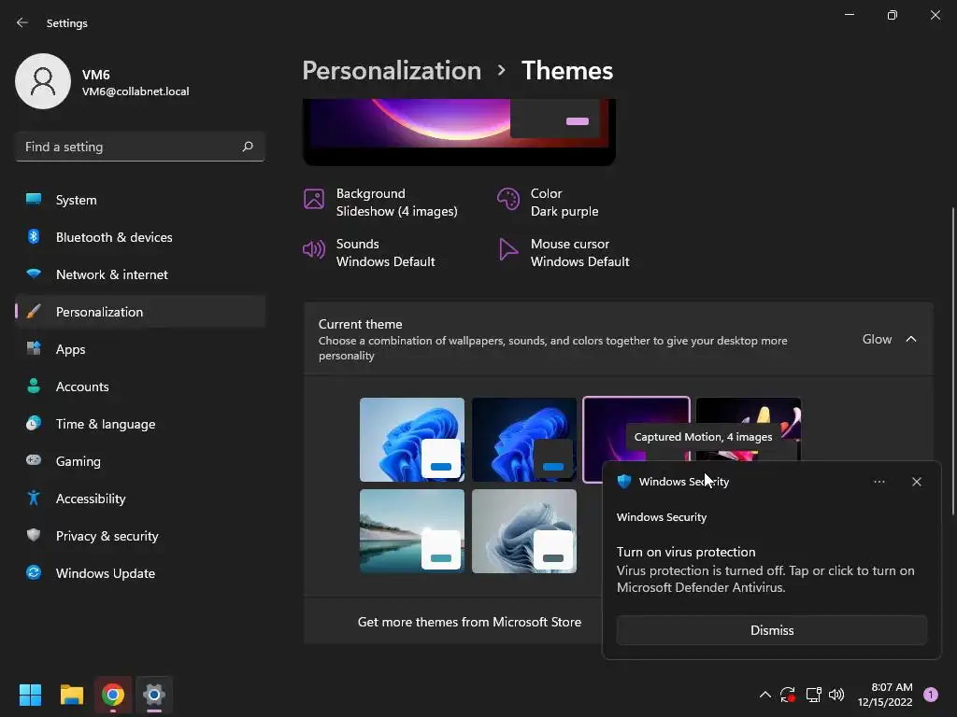957x717 pixels.
Task: Click the Themes page vertical scrollbar
Action: 952,359
